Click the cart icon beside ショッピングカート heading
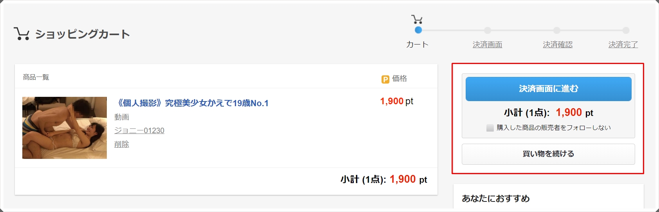The width and height of the screenshot is (659, 212). coord(22,34)
